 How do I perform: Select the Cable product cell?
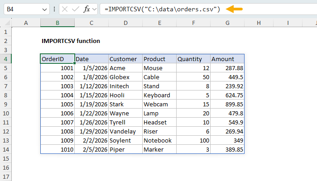(x=159, y=77)
